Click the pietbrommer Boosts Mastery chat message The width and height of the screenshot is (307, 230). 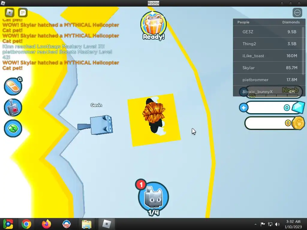point(57,55)
